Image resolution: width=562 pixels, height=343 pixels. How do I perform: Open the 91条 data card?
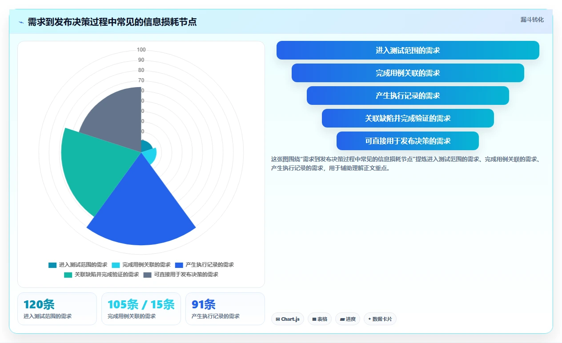click(225, 309)
